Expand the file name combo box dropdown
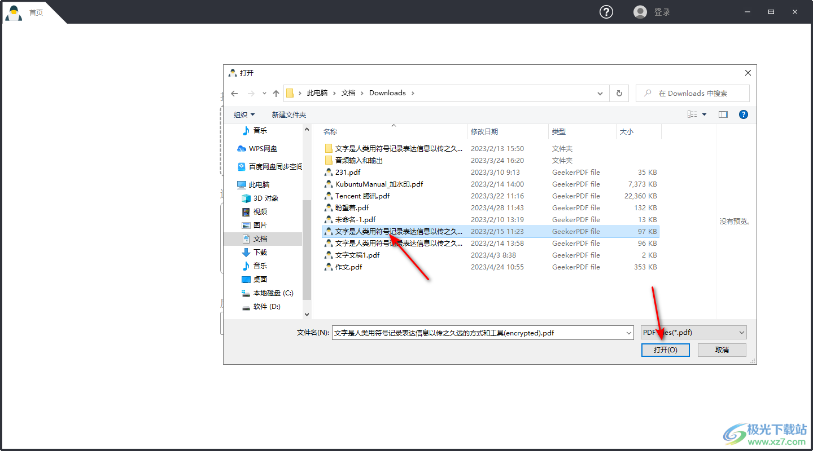This screenshot has height=451, width=813. pos(629,333)
